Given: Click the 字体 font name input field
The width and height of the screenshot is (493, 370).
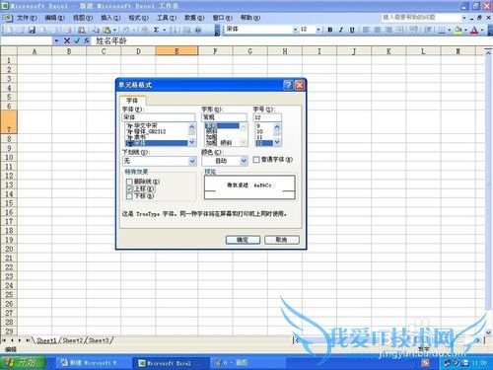Looking at the screenshot, I should click(x=159, y=117).
